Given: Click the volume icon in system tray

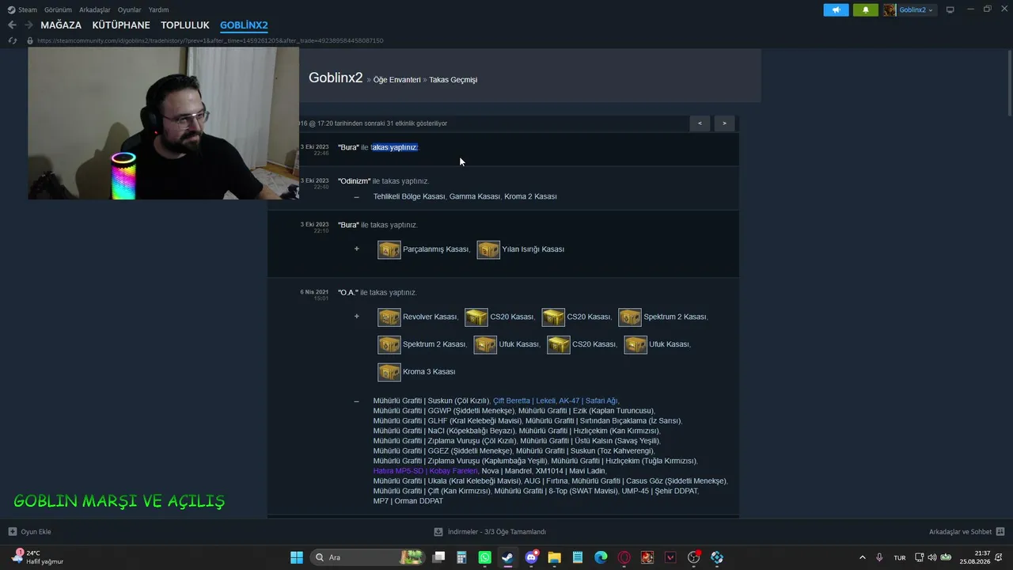Looking at the screenshot, I should coord(932,557).
